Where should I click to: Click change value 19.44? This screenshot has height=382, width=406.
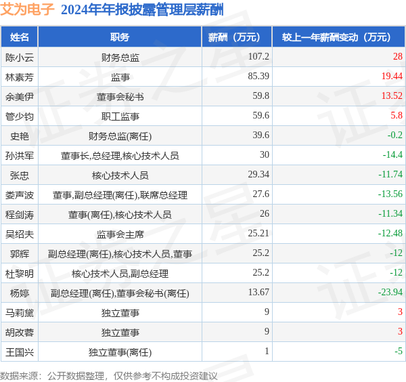(392, 76)
